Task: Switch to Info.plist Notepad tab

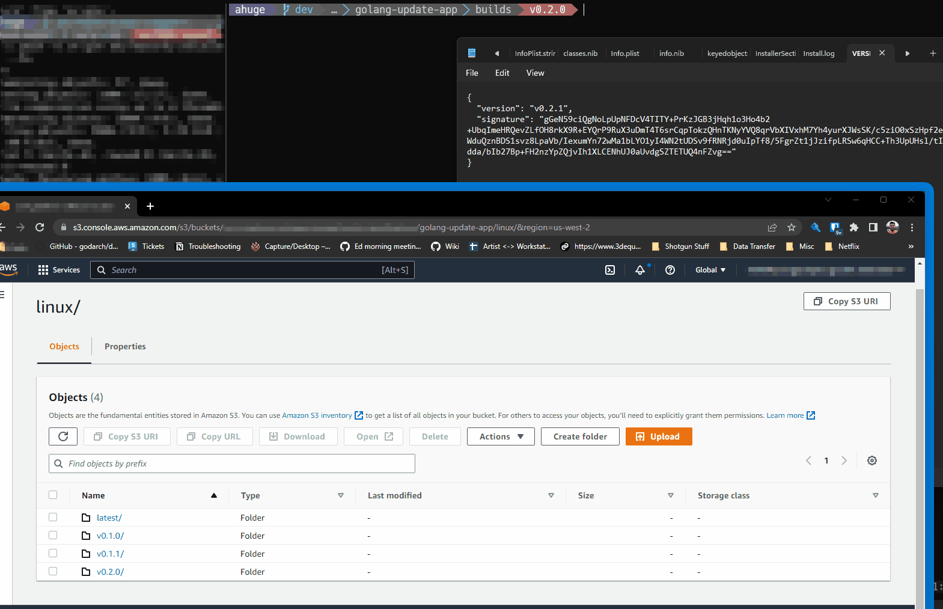Action: tap(625, 54)
